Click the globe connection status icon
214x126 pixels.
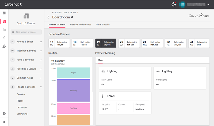pyautogui.click(x=174, y=4)
